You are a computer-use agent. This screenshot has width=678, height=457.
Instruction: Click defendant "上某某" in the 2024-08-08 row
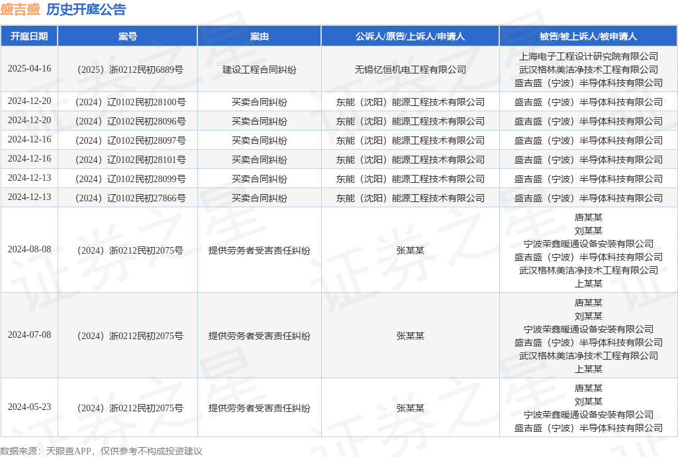pos(589,283)
